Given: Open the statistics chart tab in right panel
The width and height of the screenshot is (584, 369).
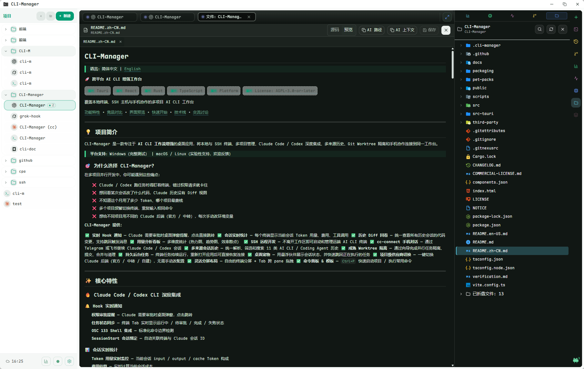Looking at the screenshot, I should click(x=468, y=16).
